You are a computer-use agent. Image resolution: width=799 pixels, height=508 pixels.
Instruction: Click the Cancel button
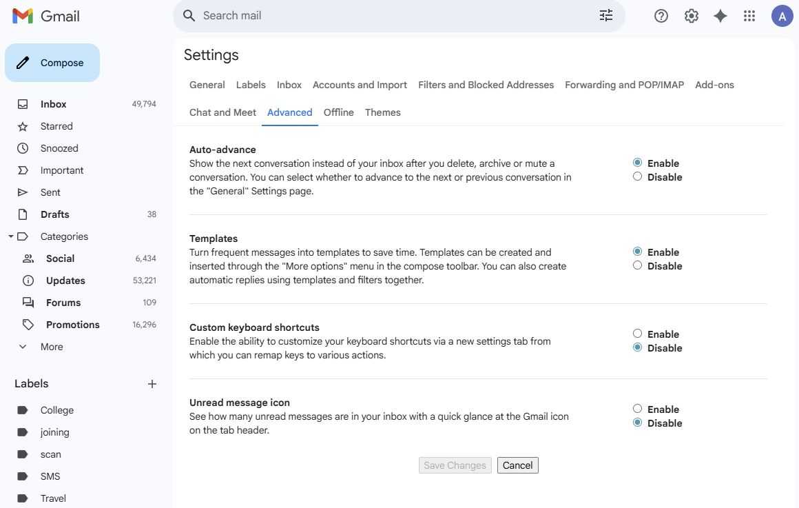(518, 465)
